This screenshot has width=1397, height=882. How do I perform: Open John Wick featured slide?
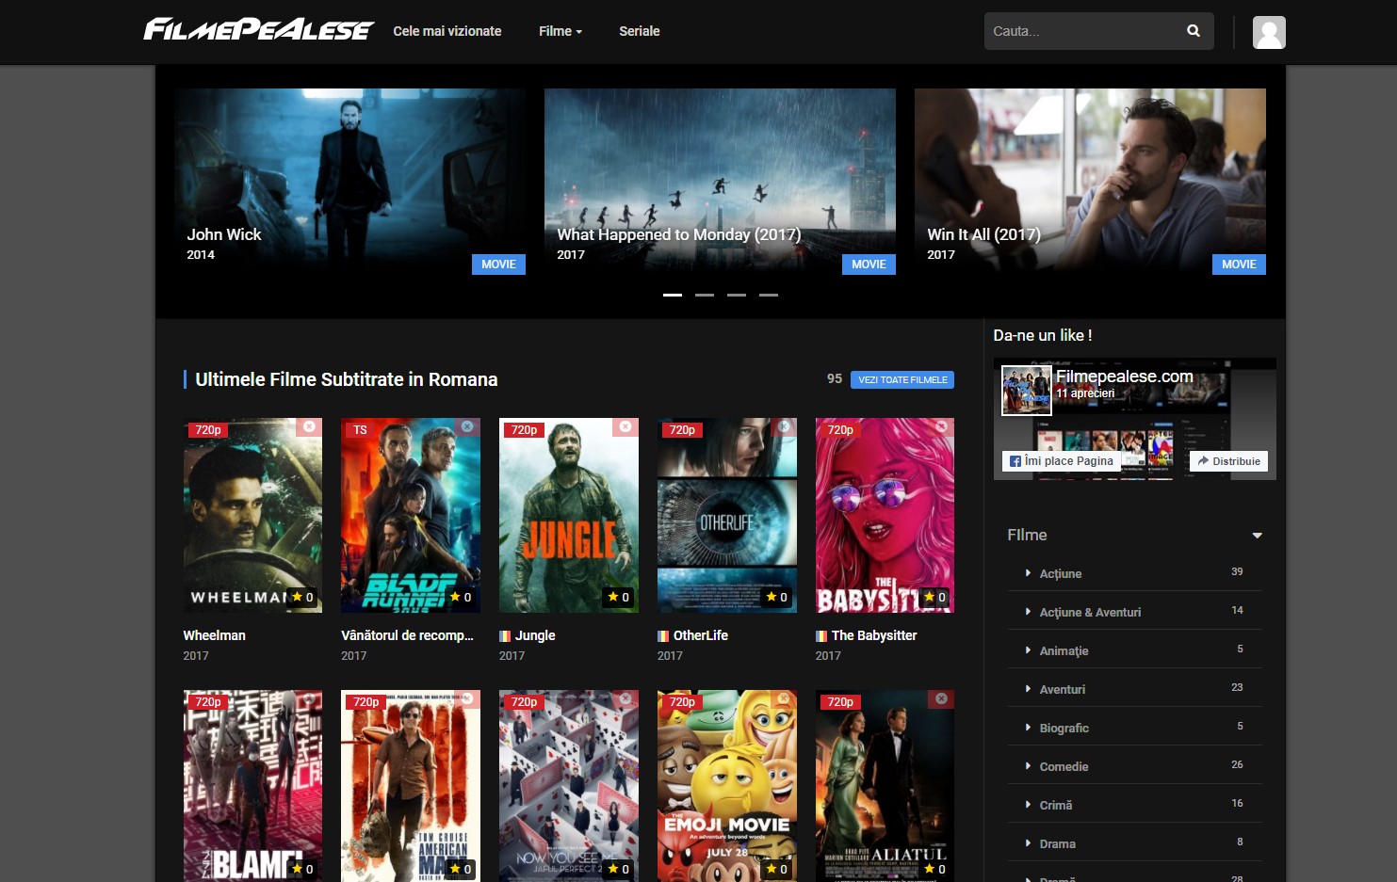(x=349, y=182)
